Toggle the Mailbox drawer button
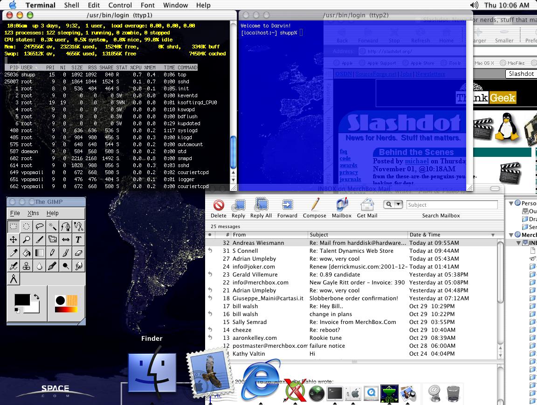This screenshot has width=537, height=405. (341, 204)
